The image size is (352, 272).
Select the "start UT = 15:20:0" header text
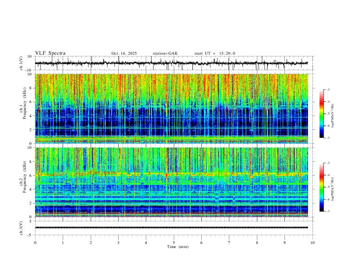point(215,53)
